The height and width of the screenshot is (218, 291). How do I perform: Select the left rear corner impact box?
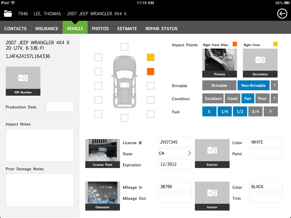(98, 114)
